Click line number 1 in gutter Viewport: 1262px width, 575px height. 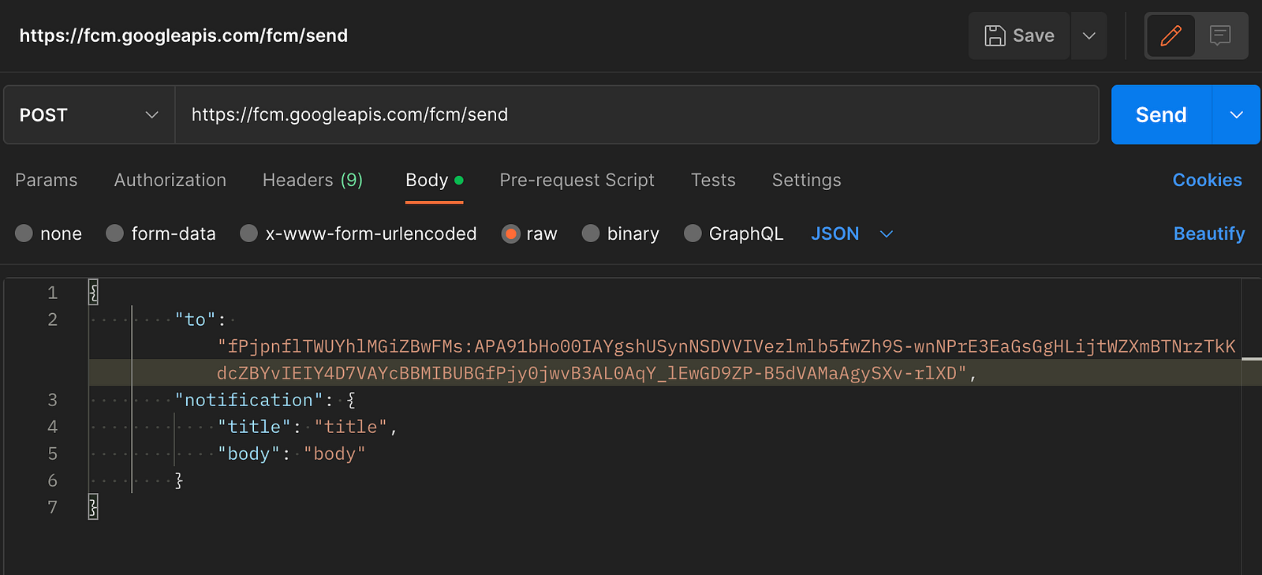pos(52,293)
